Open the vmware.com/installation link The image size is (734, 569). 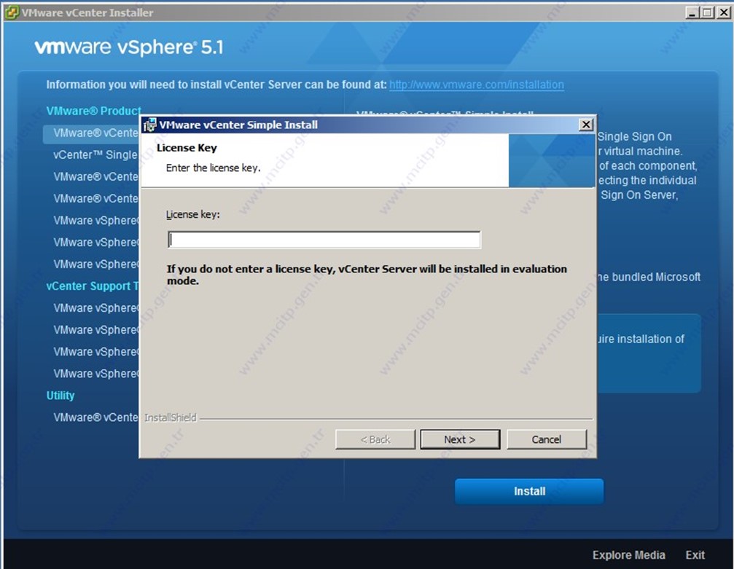pyautogui.click(x=477, y=85)
